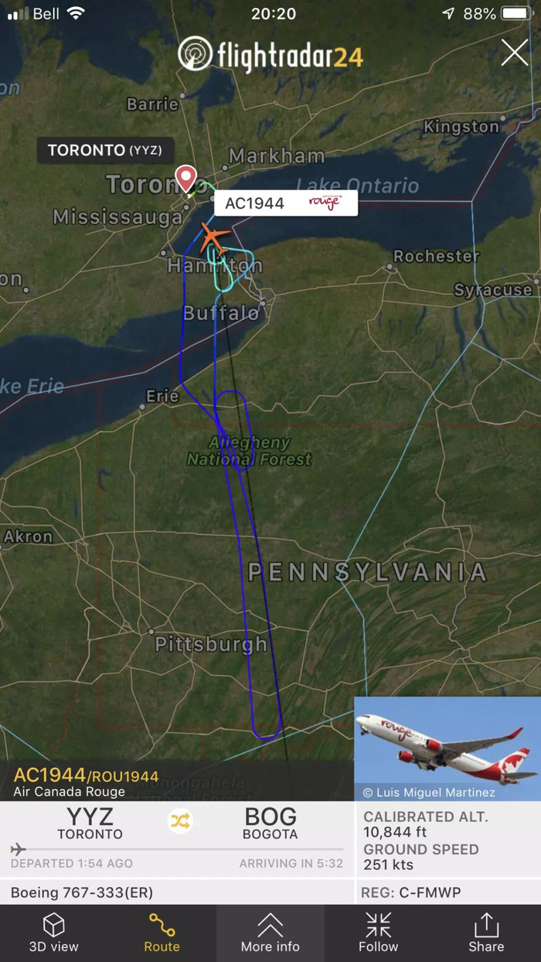Screen dimensions: 541x962
Task: Tap the red Toronto airport pin
Action: point(185,179)
